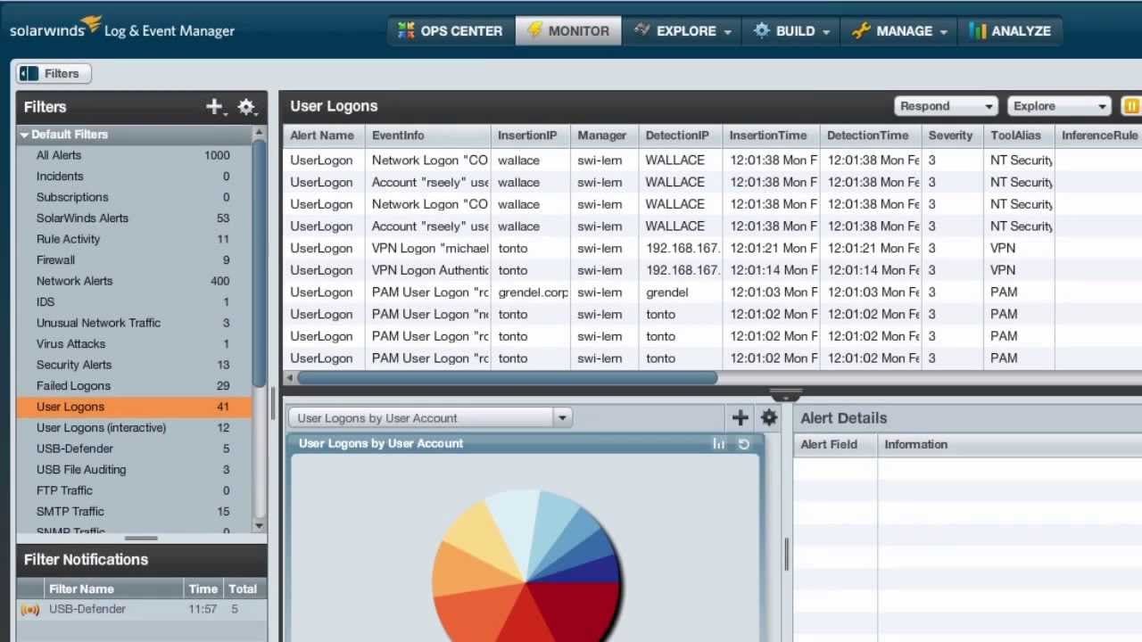Open the Respond dropdown
The width and height of the screenshot is (1142, 642).
point(946,106)
